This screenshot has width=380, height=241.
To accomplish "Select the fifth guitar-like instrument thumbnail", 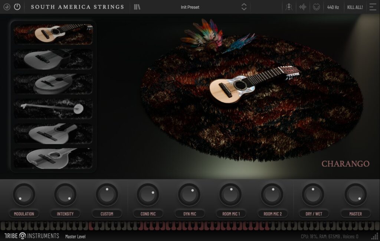I will pyautogui.click(x=53, y=134).
